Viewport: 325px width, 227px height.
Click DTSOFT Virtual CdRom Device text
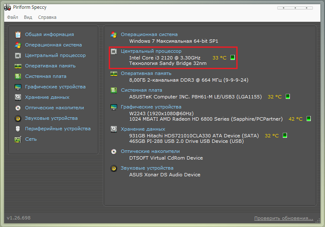(166, 158)
